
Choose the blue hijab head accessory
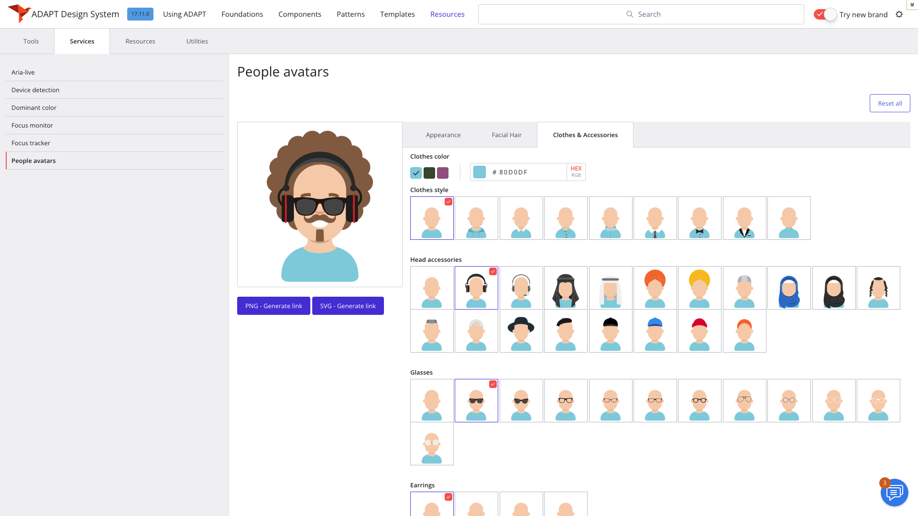coord(789,288)
